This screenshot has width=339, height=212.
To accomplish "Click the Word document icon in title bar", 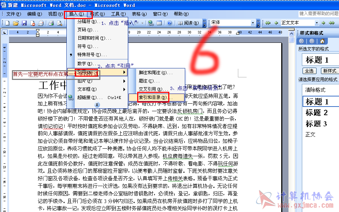I will tap(3, 5).
